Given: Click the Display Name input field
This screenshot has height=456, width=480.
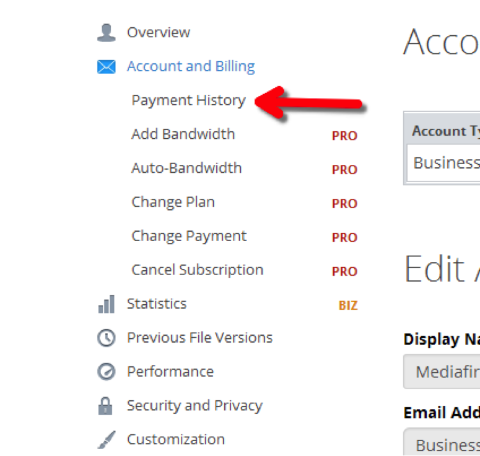Looking at the screenshot, I should pyautogui.click(x=441, y=372).
